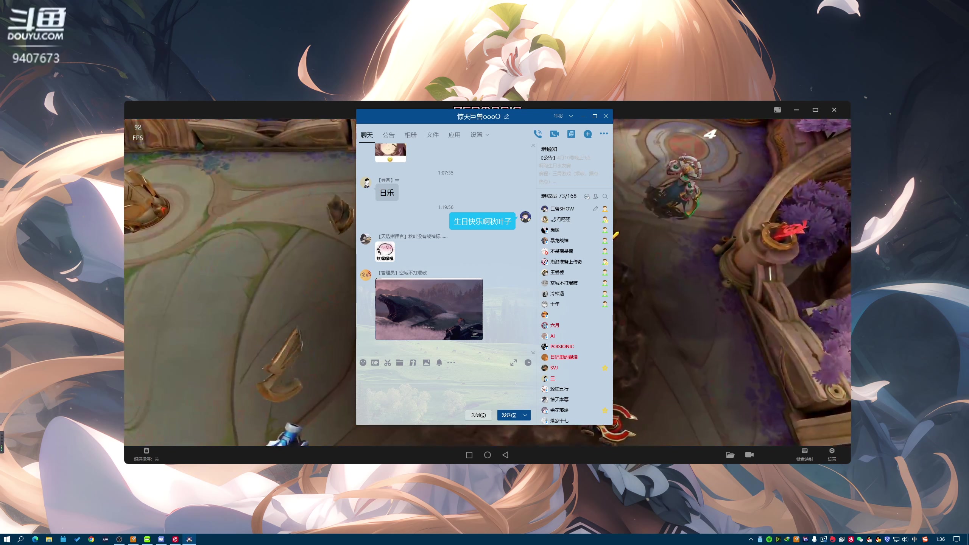
Task: Open the GIF sticker panel
Action: pyautogui.click(x=375, y=363)
